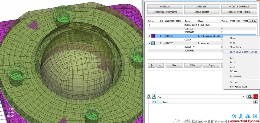Click the down arrow icon in analysis table header
The width and height of the screenshot is (260, 123).
point(255,21)
